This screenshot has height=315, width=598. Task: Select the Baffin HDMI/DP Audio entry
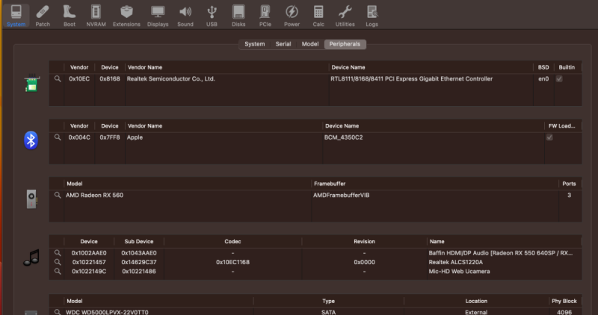point(500,253)
